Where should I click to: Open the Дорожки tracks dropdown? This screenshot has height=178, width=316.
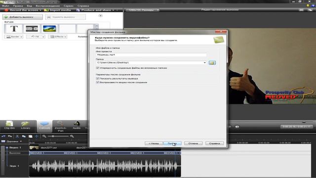point(12,141)
